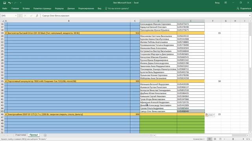Click the zoom out minus icon

pyautogui.click(x=224, y=139)
